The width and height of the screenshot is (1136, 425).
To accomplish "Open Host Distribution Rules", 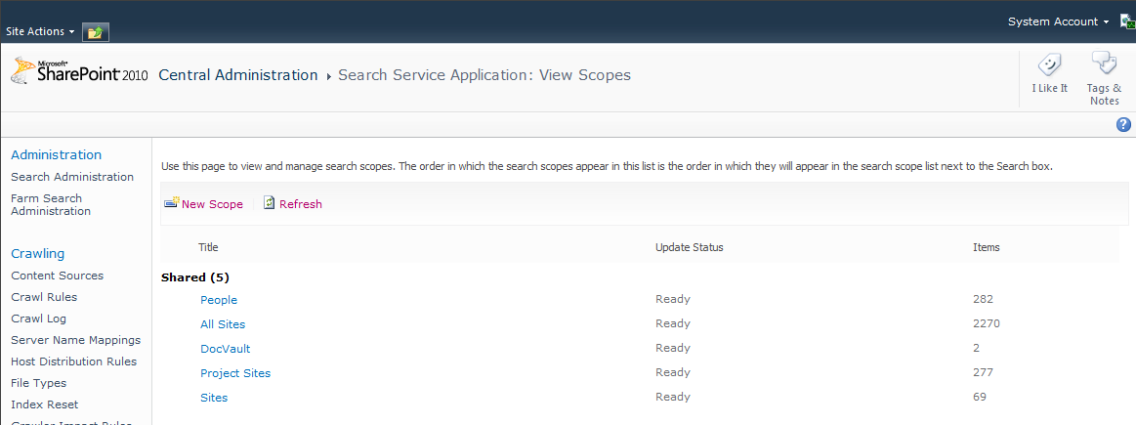I will pos(74,361).
